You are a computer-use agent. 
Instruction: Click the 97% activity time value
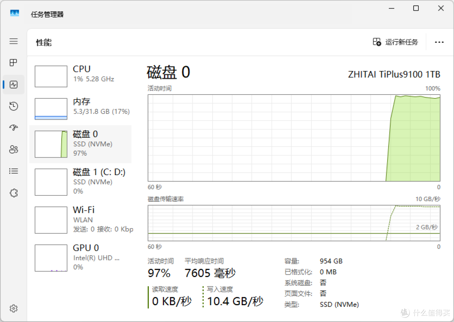tap(159, 273)
